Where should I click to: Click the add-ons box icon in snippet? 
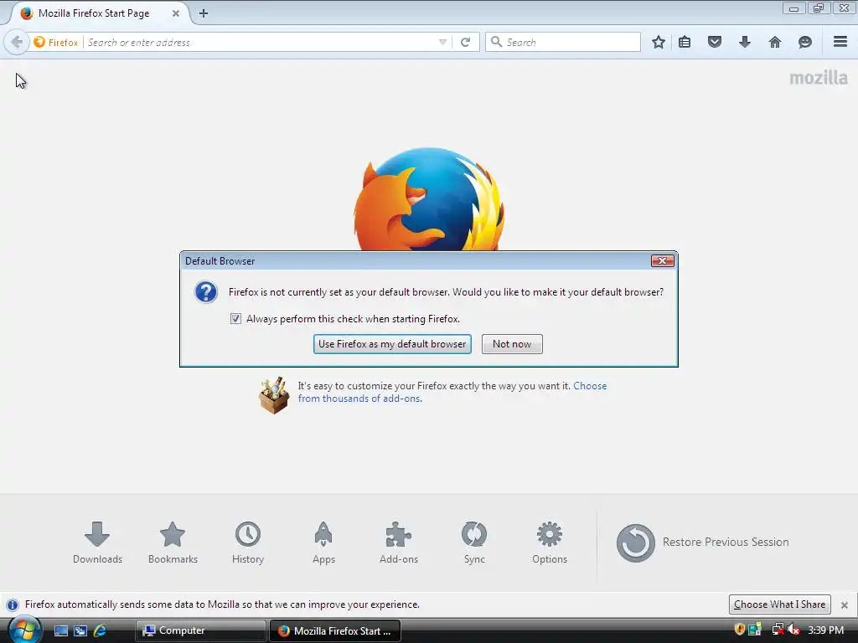[x=274, y=395]
